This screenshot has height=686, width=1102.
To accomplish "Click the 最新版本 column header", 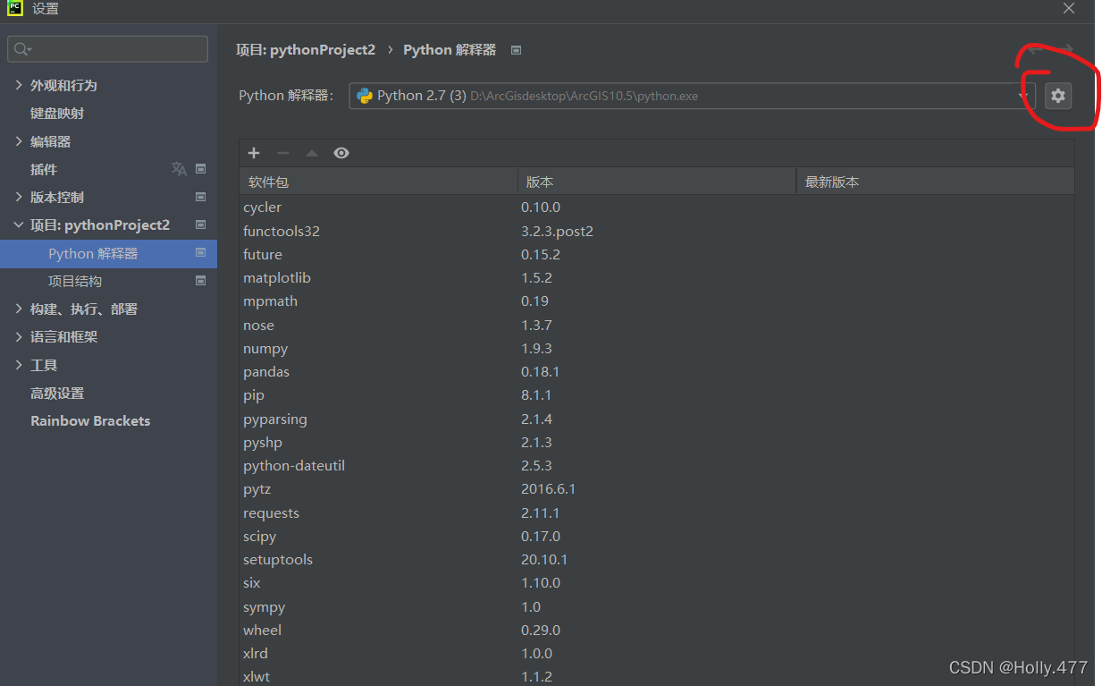I will [935, 182].
